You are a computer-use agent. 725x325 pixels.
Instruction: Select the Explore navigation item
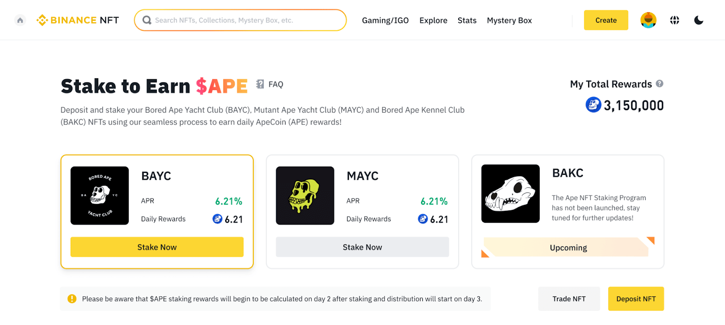(x=433, y=20)
